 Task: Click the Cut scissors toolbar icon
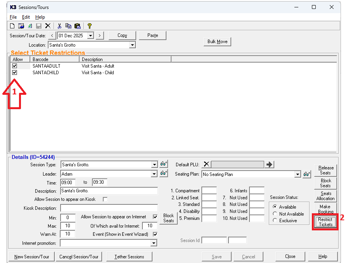tap(59, 26)
